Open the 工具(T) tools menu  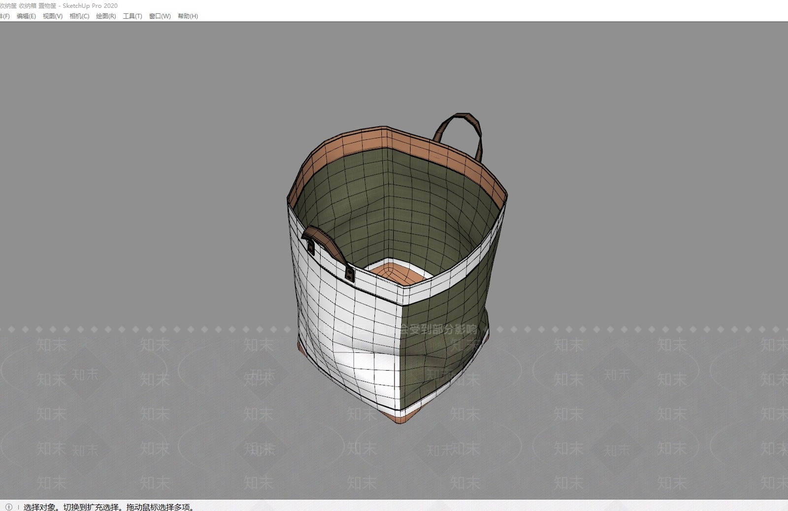(x=132, y=16)
